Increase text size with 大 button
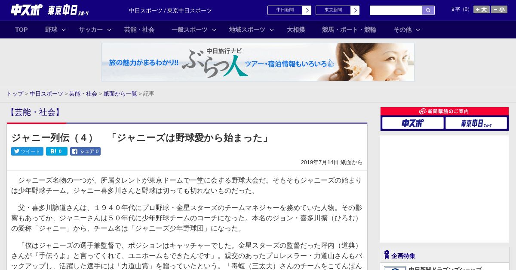The height and width of the screenshot is (270, 516). pos(482,9)
